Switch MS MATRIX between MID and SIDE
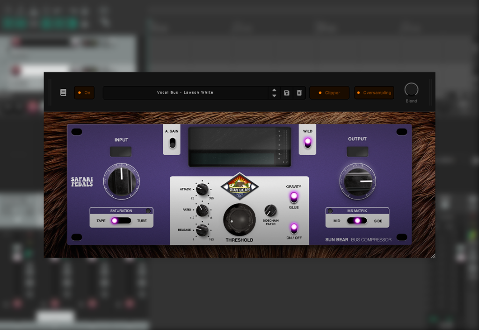Screen dimensions: 479x330 (x=357, y=221)
